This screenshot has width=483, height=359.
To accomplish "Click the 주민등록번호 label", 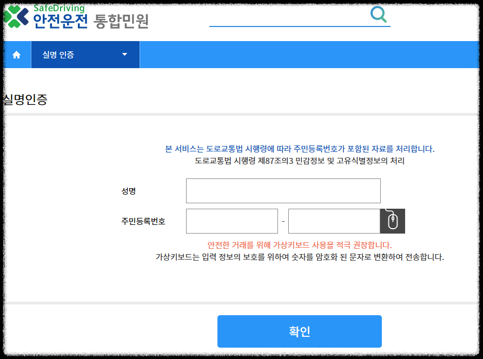I will pos(143,221).
